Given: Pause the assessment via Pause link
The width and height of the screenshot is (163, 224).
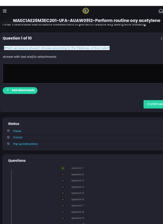Looking at the screenshot, I should pyautogui.click(x=17, y=131).
